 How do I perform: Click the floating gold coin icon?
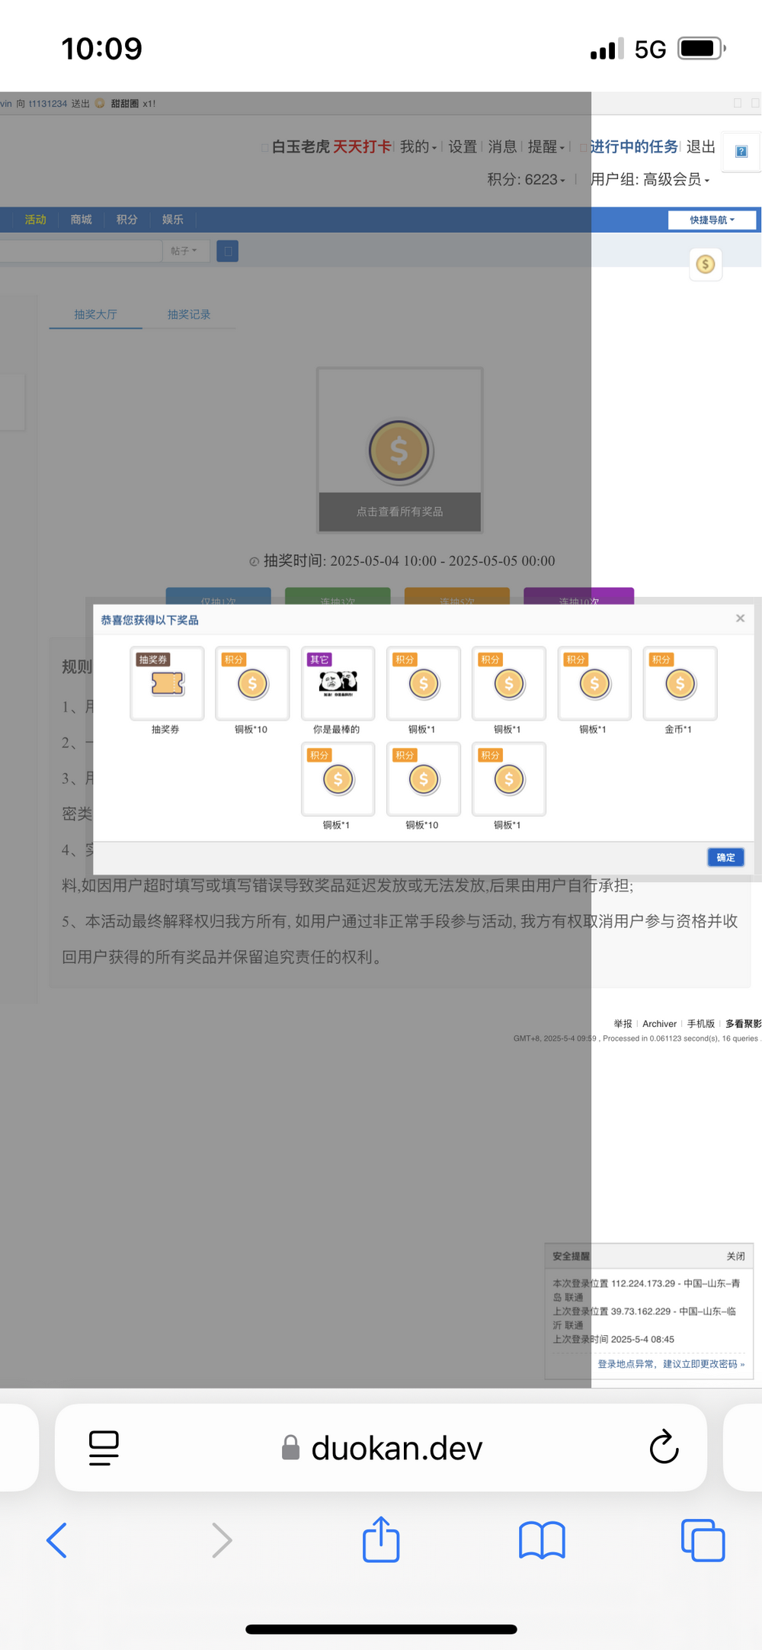tap(706, 265)
